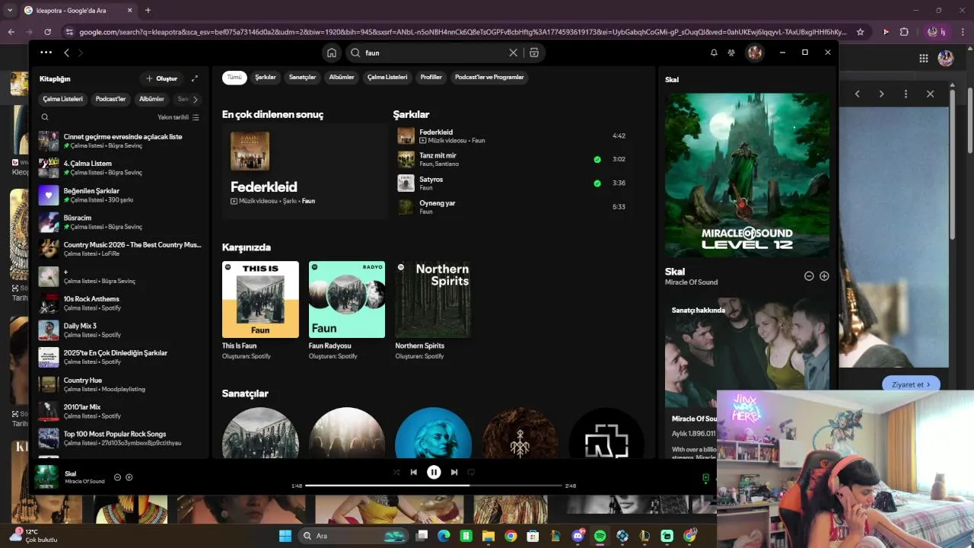Viewport: 974px width, 548px height.
Task: Pause the current track
Action: (434, 472)
